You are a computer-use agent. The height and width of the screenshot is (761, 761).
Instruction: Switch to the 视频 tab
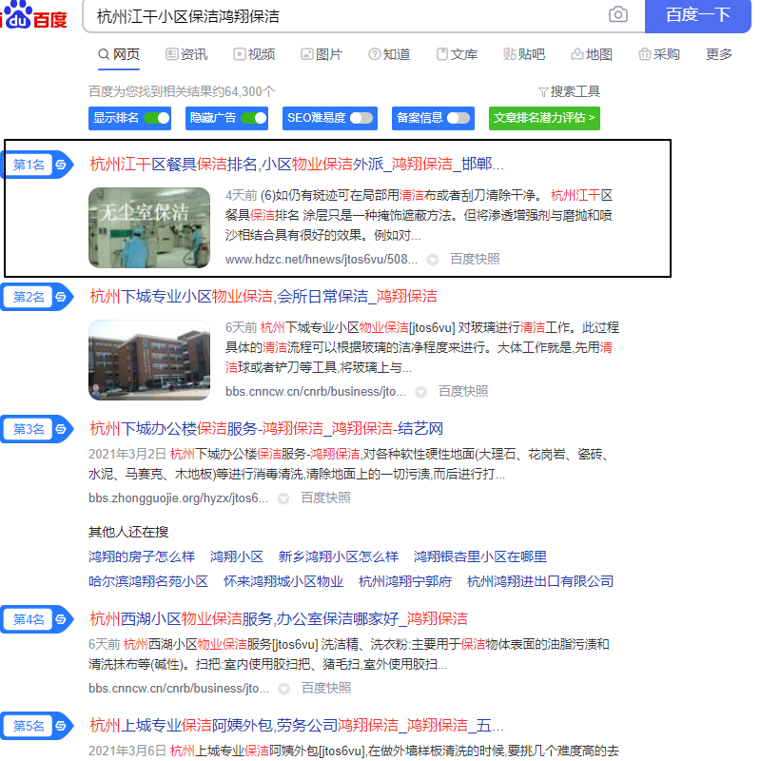coord(254,54)
